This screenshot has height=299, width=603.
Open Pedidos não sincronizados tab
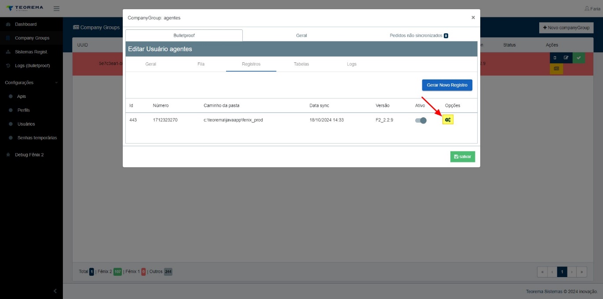tap(419, 36)
